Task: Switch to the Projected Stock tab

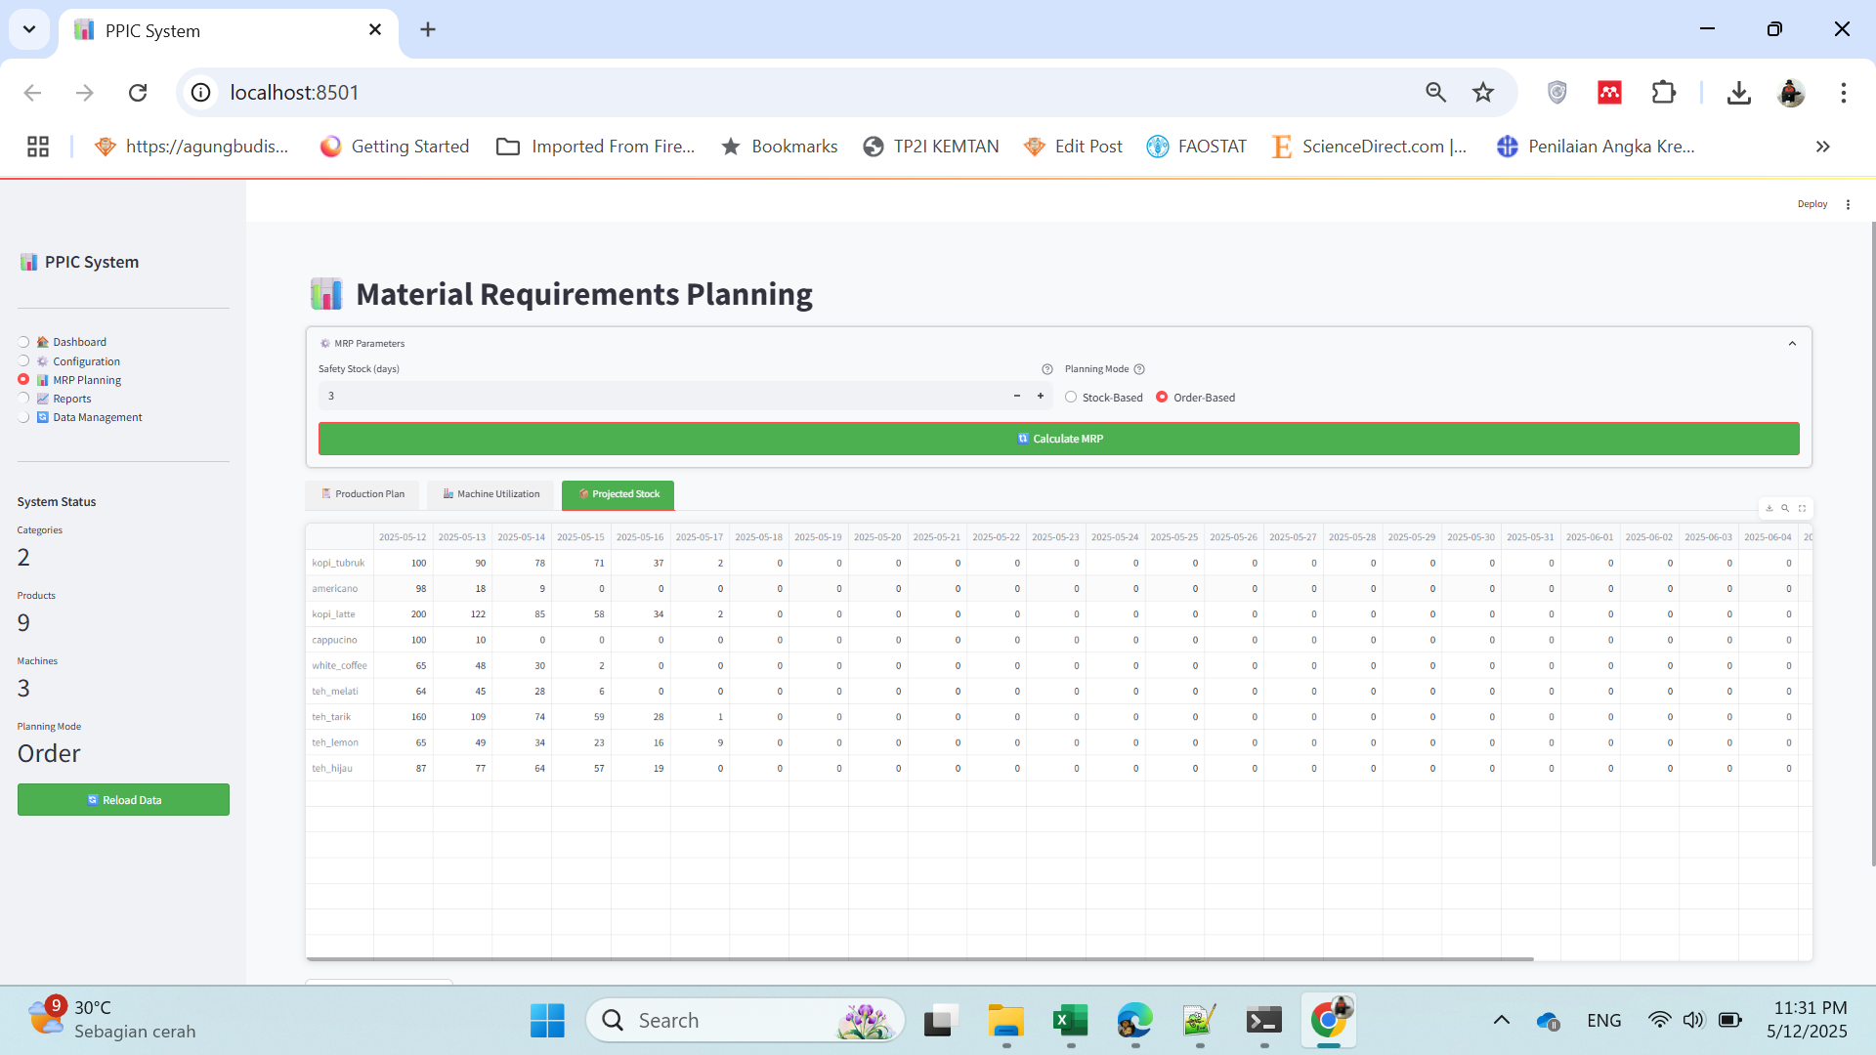Action: pyautogui.click(x=618, y=494)
